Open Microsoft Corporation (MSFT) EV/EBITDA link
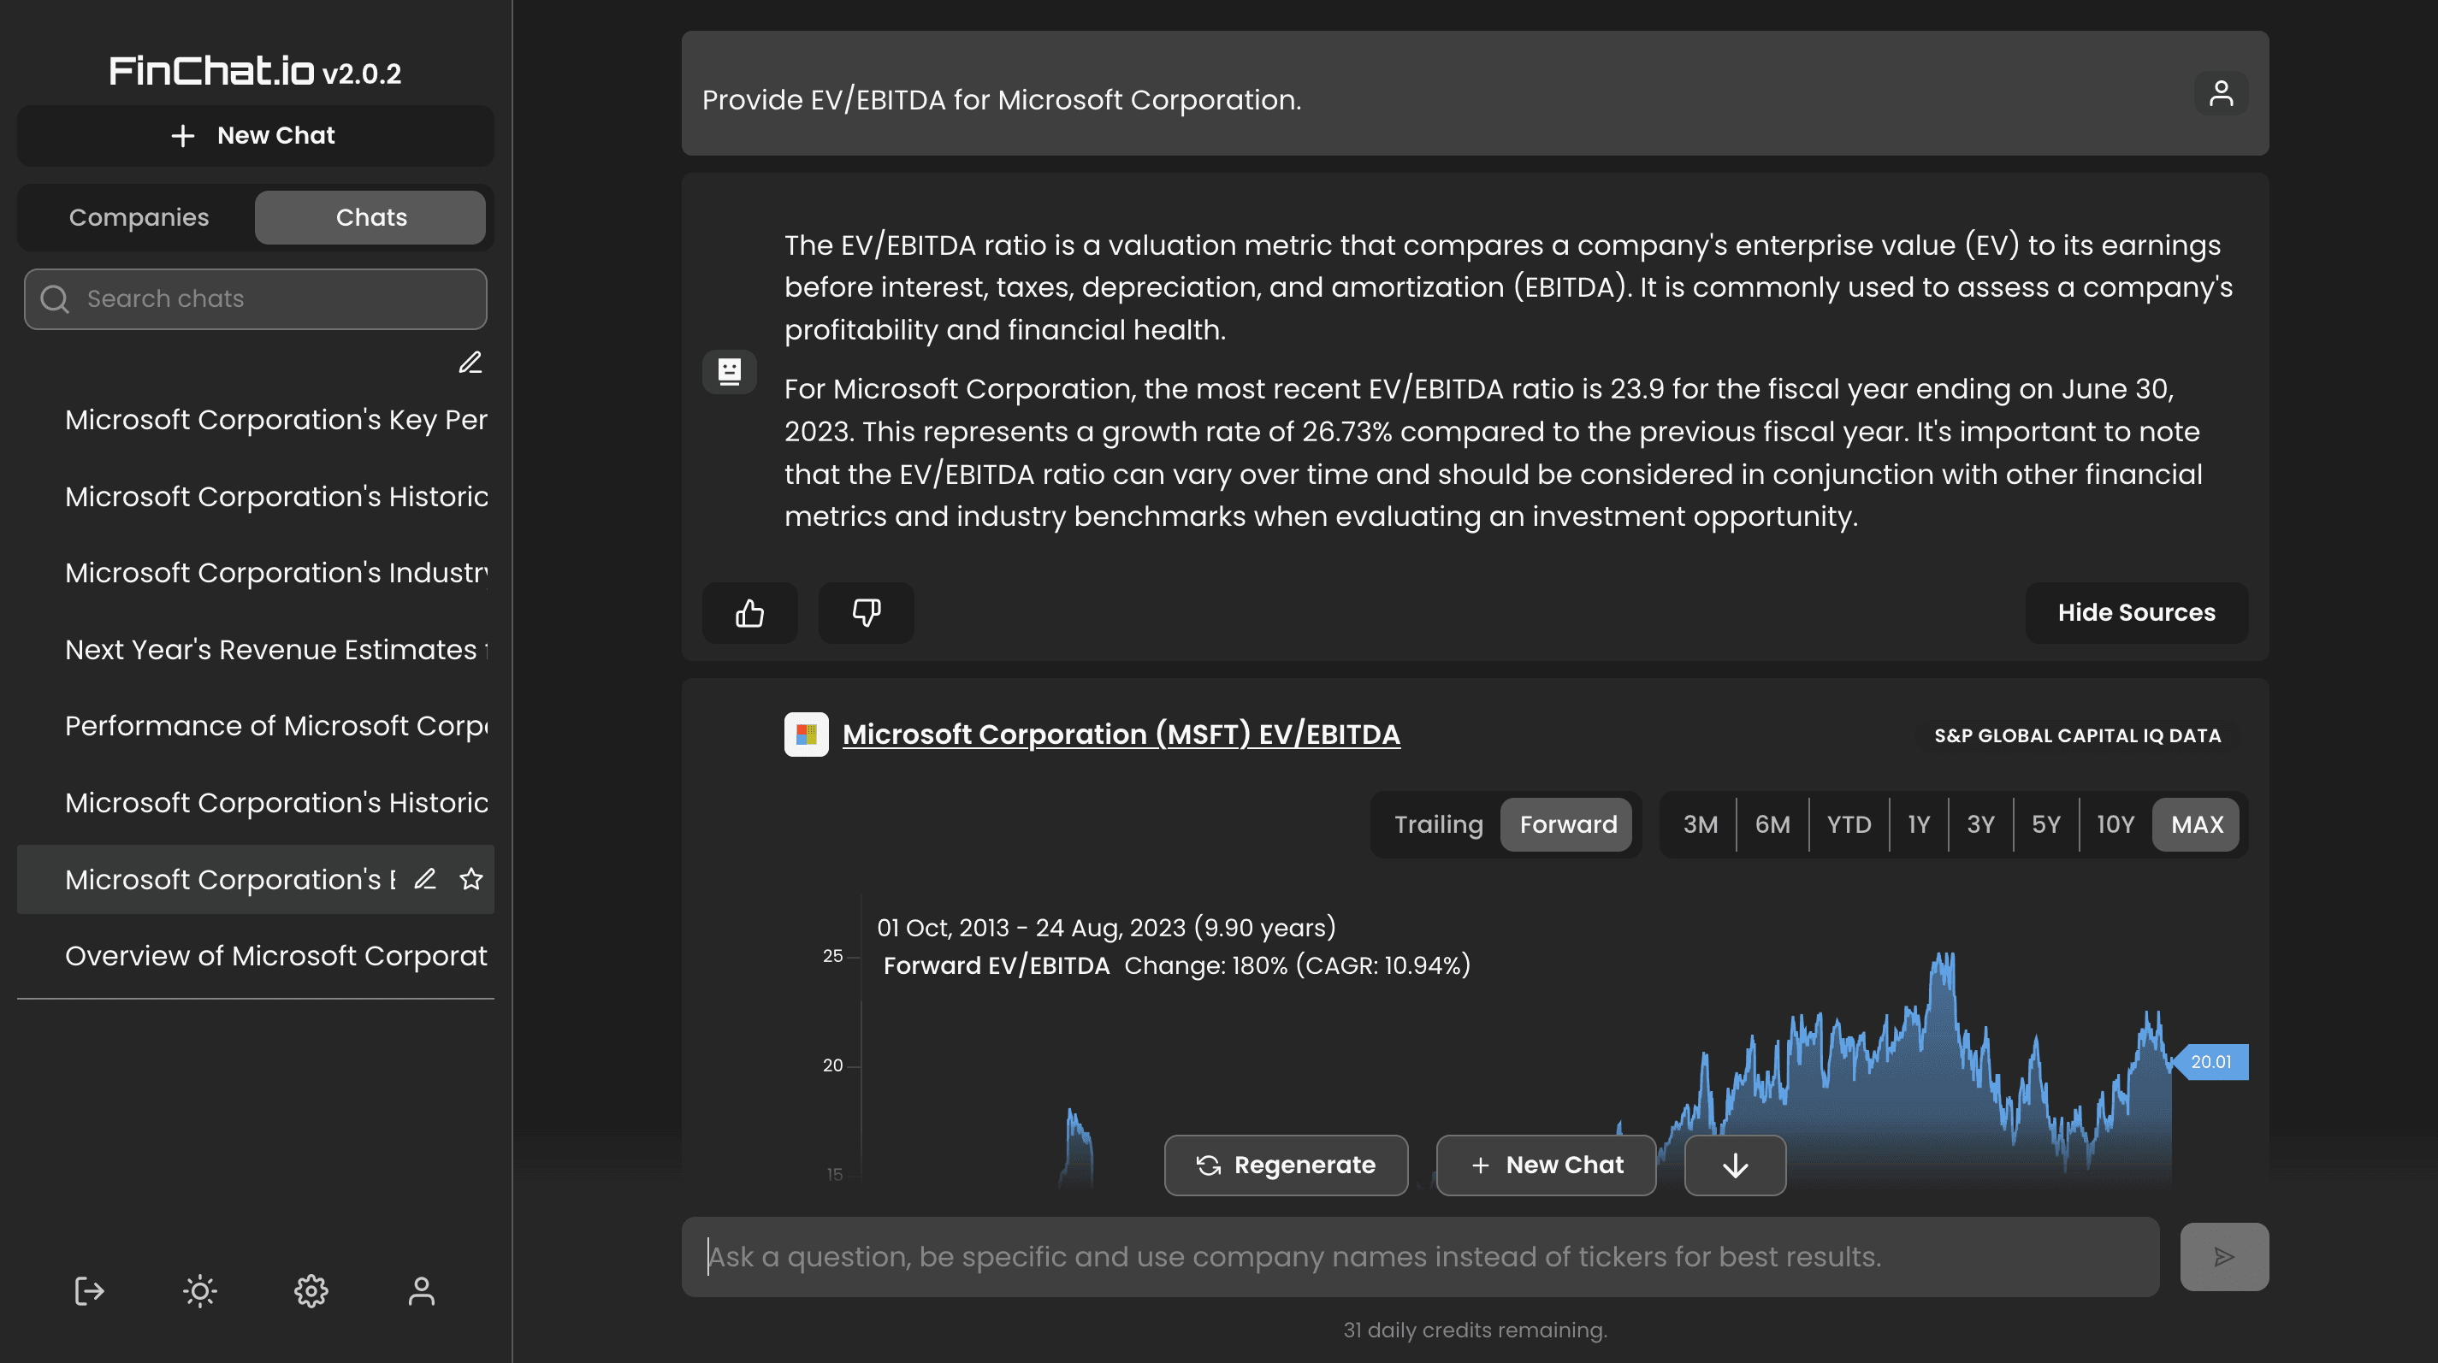The width and height of the screenshot is (2438, 1363). pos(1121,734)
